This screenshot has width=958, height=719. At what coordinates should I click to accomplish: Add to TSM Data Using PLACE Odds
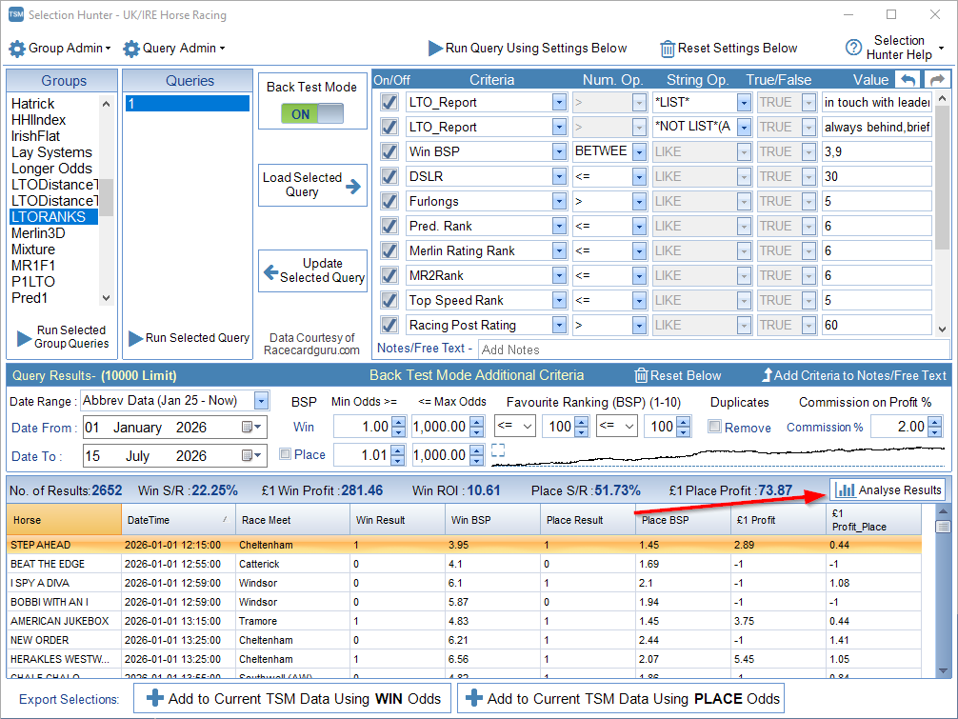(621, 698)
